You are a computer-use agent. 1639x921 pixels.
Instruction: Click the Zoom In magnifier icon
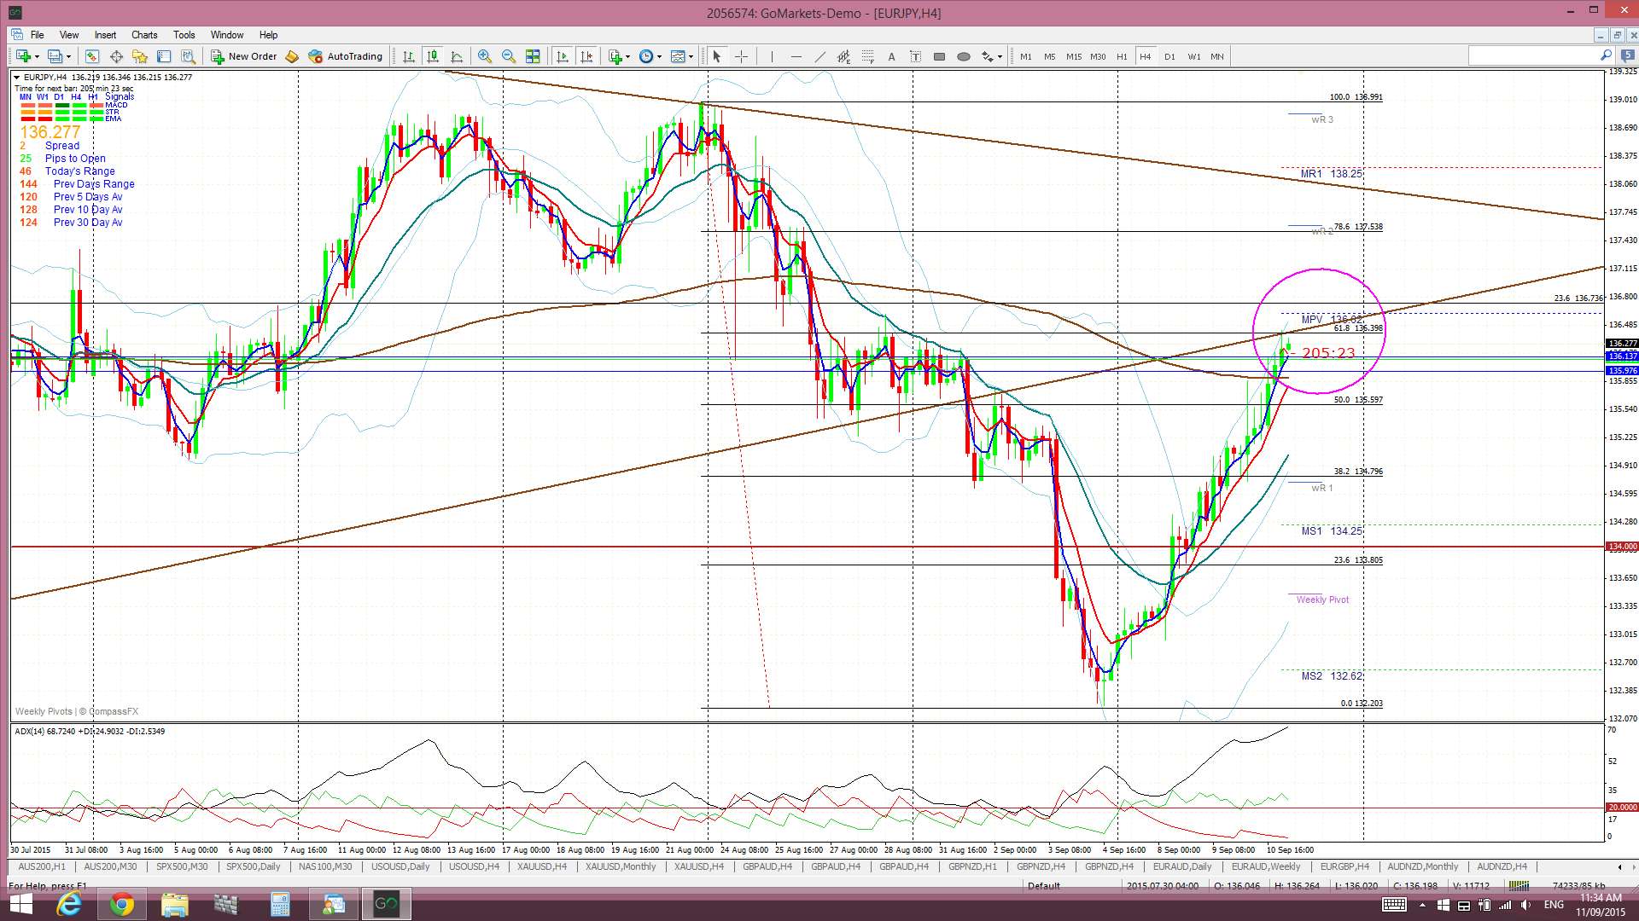pyautogui.click(x=484, y=56)
